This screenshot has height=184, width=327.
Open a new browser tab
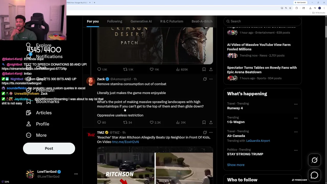click(x=94, y=3)
